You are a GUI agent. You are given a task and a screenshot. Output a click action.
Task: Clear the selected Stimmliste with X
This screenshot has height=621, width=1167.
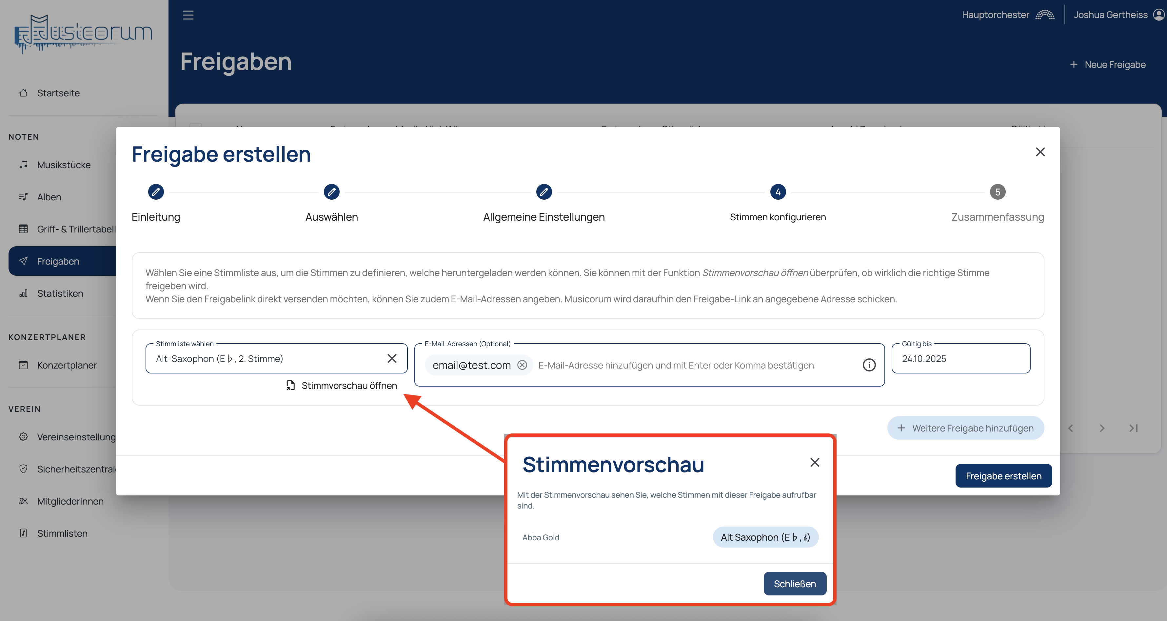pos(392,359)
